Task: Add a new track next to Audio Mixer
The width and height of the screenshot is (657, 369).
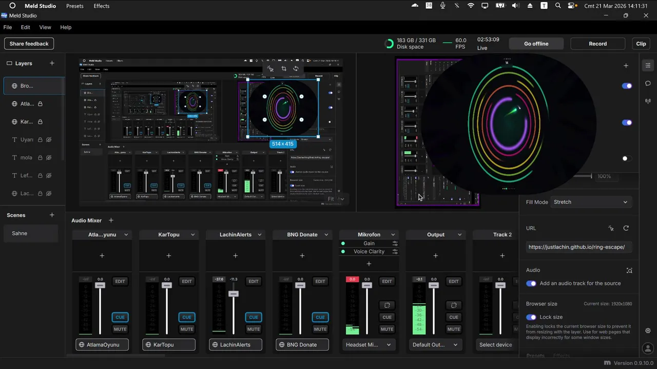Action: [111, 220]
